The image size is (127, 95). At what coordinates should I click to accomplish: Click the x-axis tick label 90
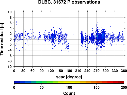(42, 71)
